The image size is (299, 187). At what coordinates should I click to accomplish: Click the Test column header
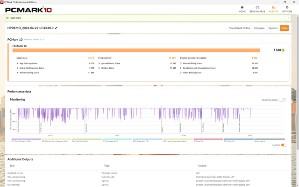(x=12, y=166)
